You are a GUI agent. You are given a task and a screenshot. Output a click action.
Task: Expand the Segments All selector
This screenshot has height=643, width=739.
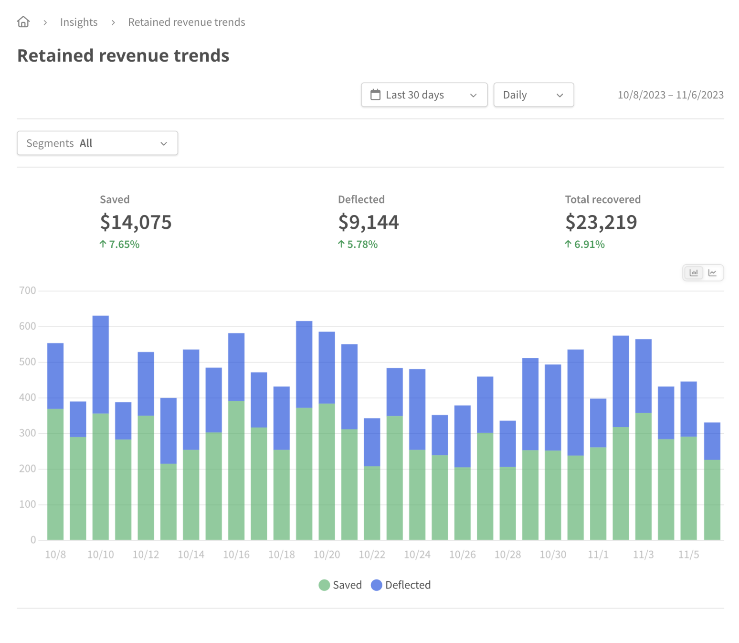(x=97, y=143)
